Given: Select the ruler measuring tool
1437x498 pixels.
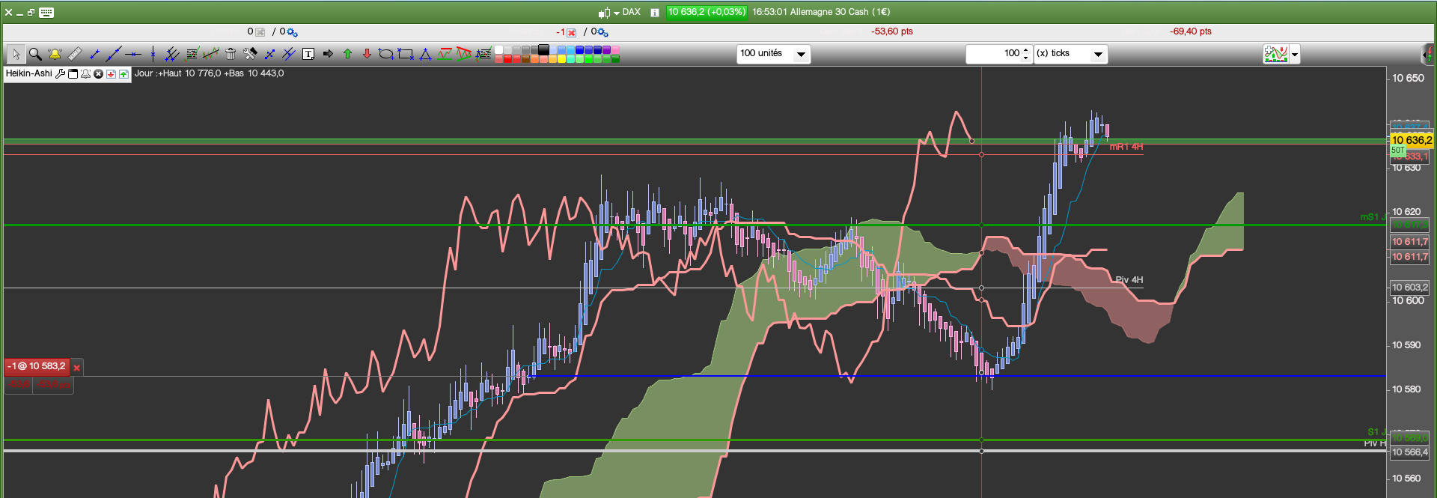Looking at the screenshot, I should coord(74,54).
